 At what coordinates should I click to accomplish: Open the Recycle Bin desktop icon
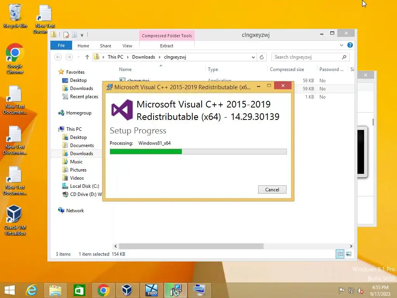[x=15, y=16]
